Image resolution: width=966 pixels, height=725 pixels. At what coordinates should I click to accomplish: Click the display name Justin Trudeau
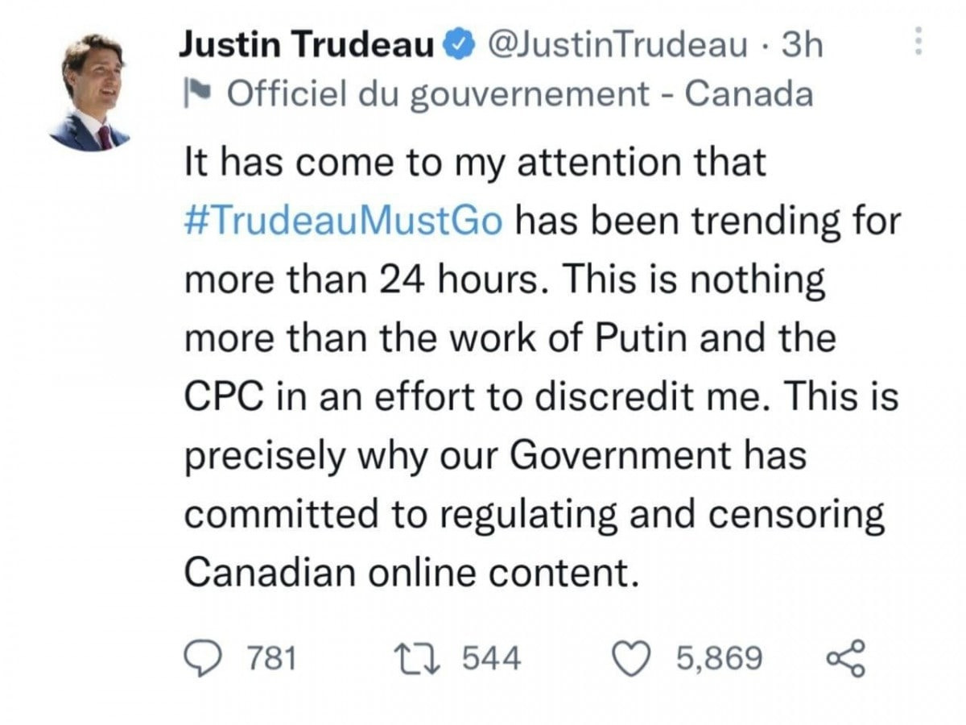click(307, 45)
